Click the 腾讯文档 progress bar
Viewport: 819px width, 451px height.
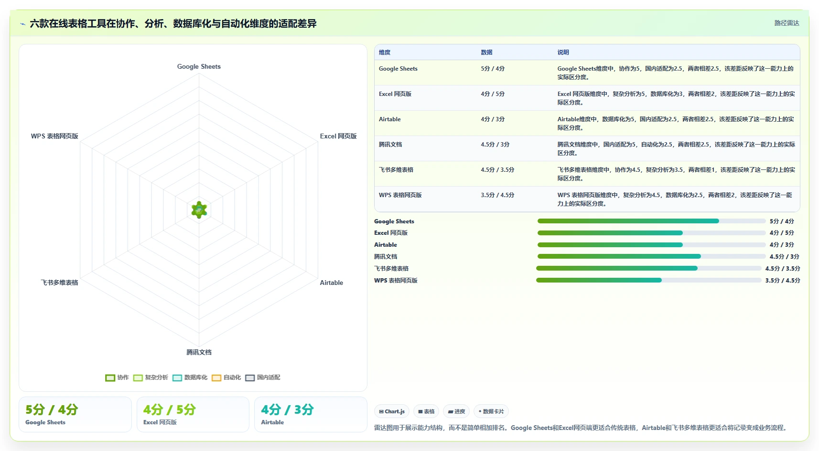pyautogui.click(x=651, y=256)
